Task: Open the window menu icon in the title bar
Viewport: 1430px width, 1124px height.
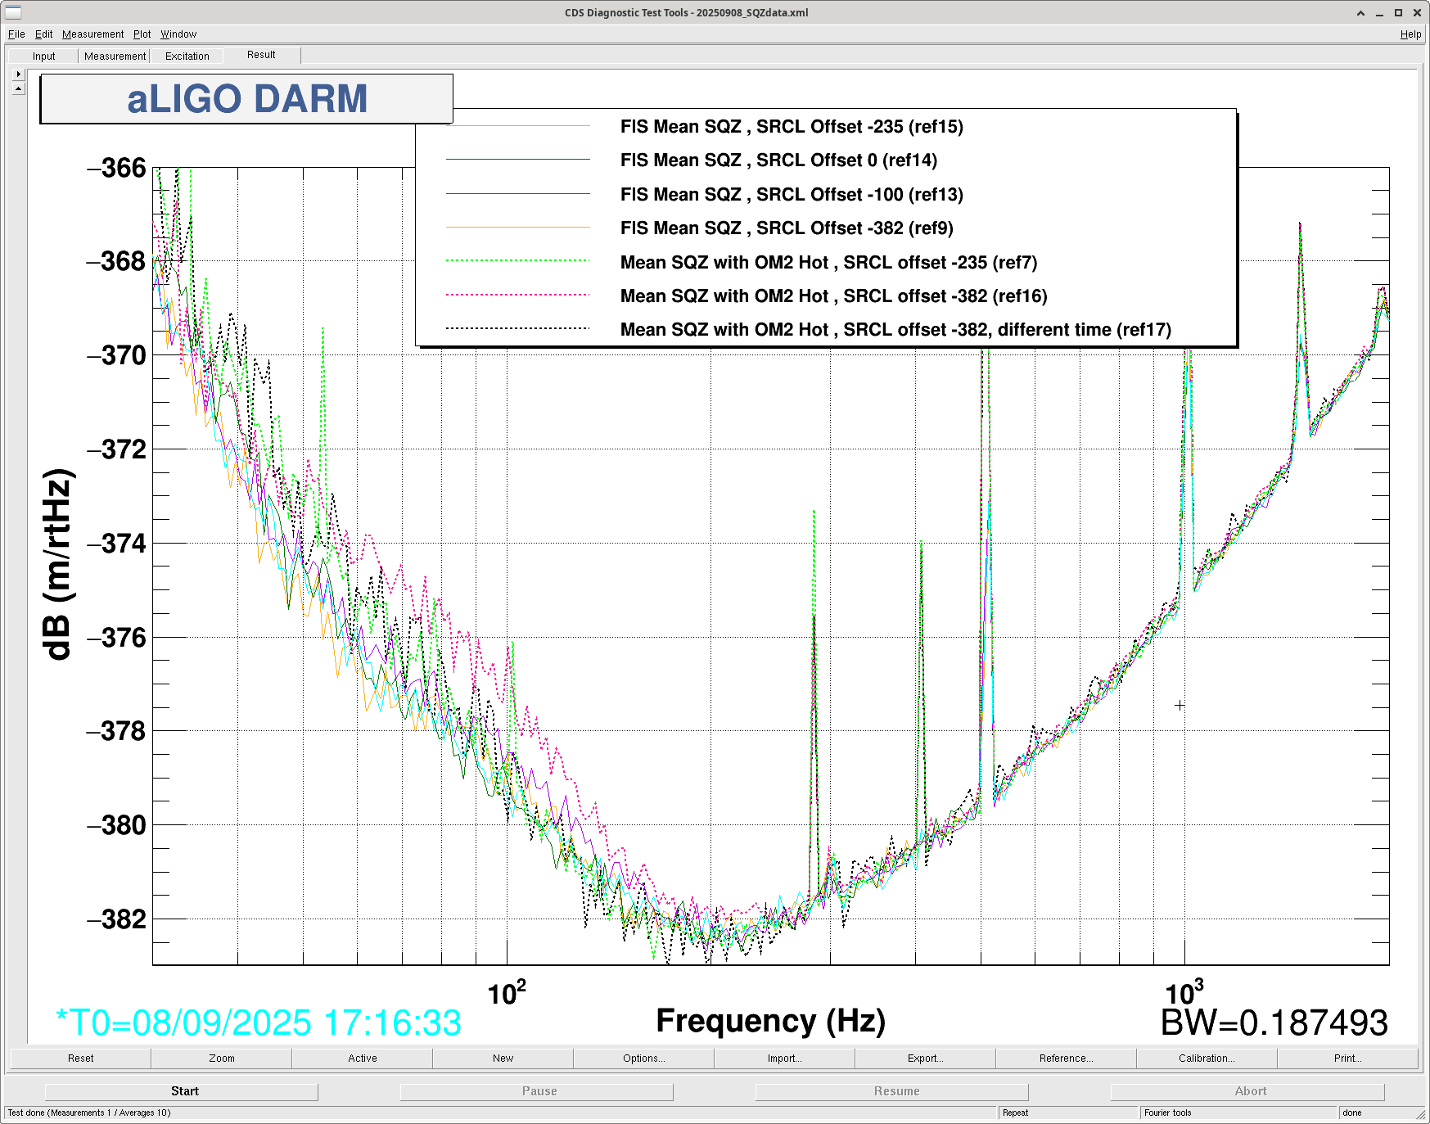Action: click(x=13, y=12)
